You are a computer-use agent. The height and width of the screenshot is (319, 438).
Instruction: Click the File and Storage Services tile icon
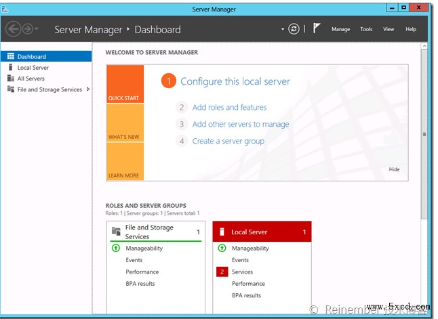(x=116, y=231)
